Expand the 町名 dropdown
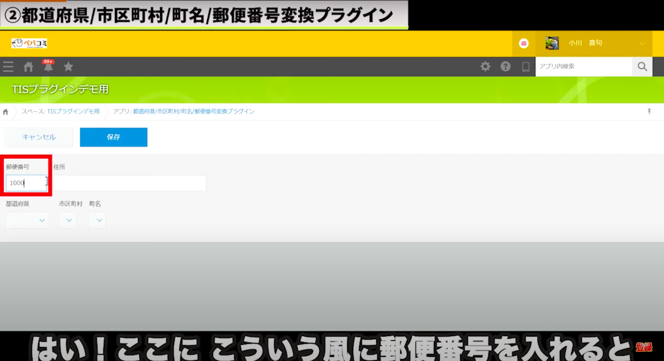 click(98, 221)
